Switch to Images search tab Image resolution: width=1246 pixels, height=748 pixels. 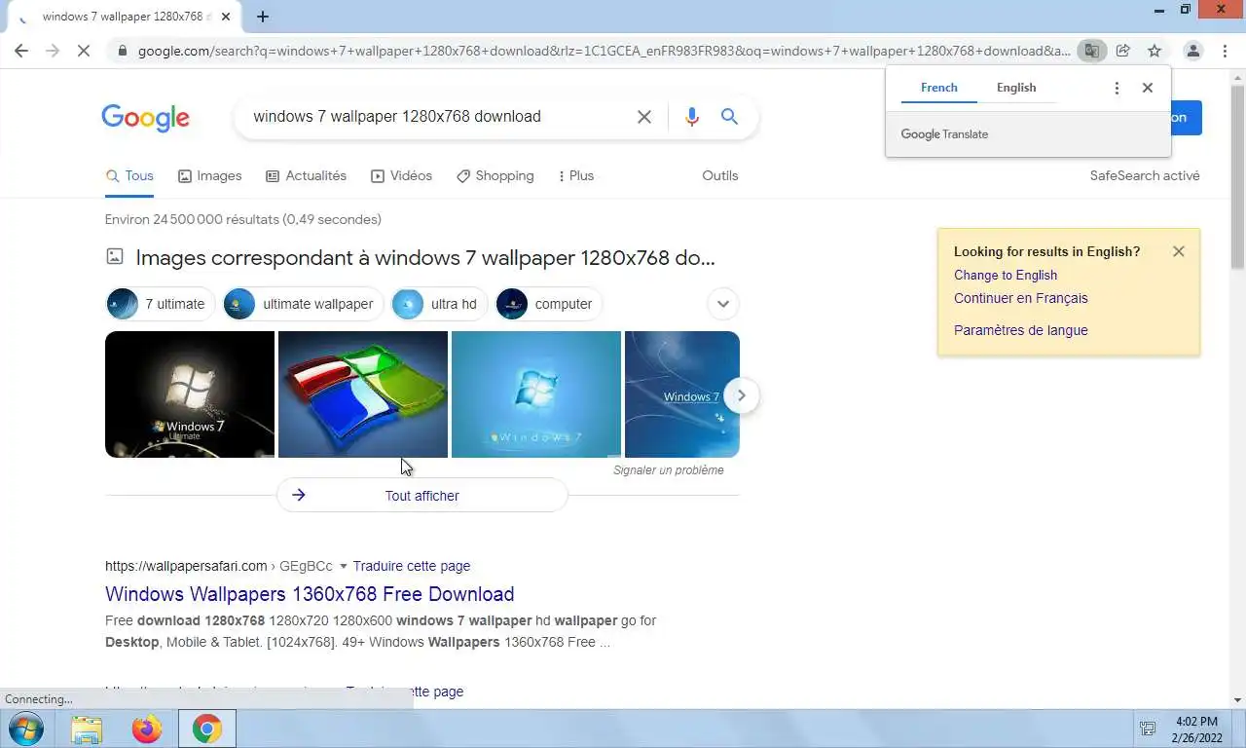(209, 176)
